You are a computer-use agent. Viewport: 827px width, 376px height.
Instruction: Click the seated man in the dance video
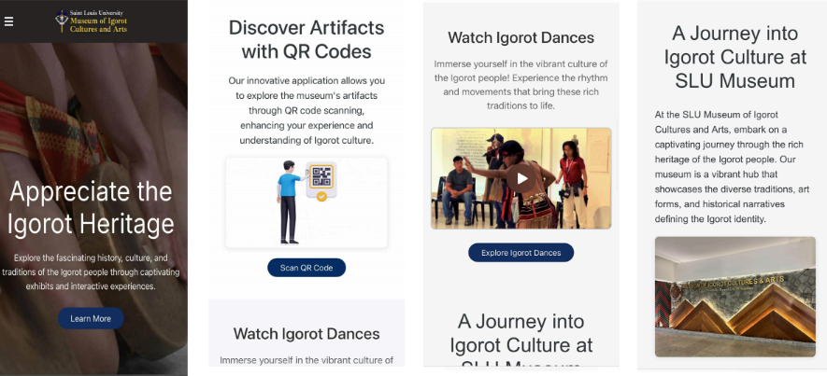coord(458,189)
